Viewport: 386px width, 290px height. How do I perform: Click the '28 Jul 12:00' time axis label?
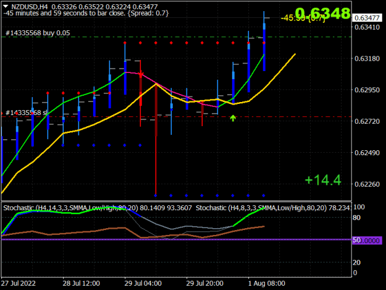82,283
